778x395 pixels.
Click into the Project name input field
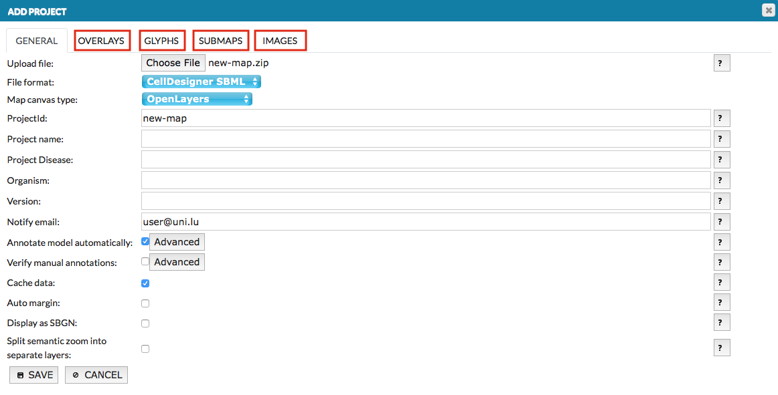point(425,139)
